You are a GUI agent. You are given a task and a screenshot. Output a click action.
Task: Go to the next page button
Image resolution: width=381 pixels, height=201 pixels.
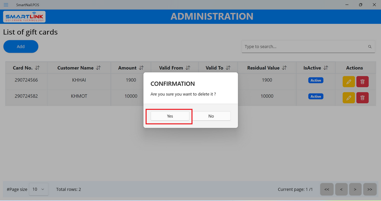[x=355, y=189]
